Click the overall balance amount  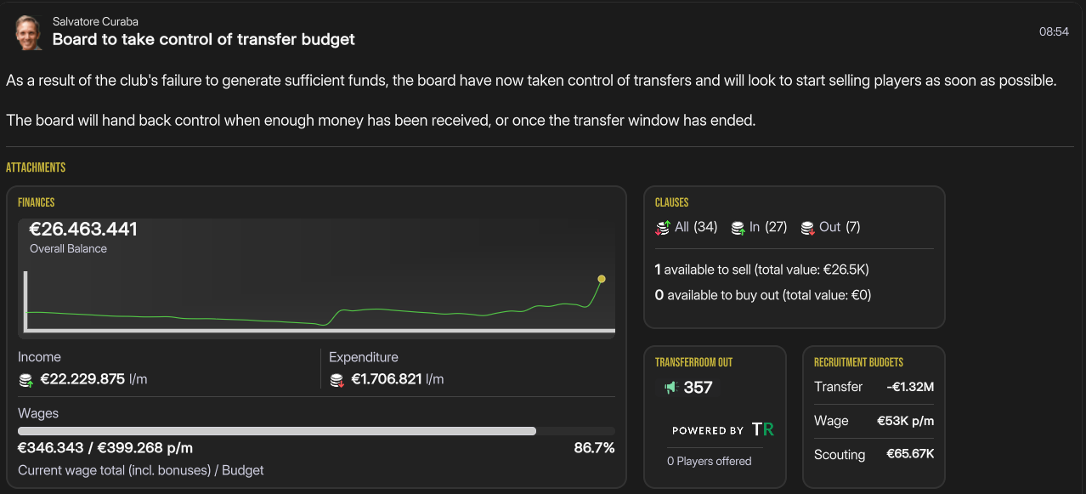[83, 230]
